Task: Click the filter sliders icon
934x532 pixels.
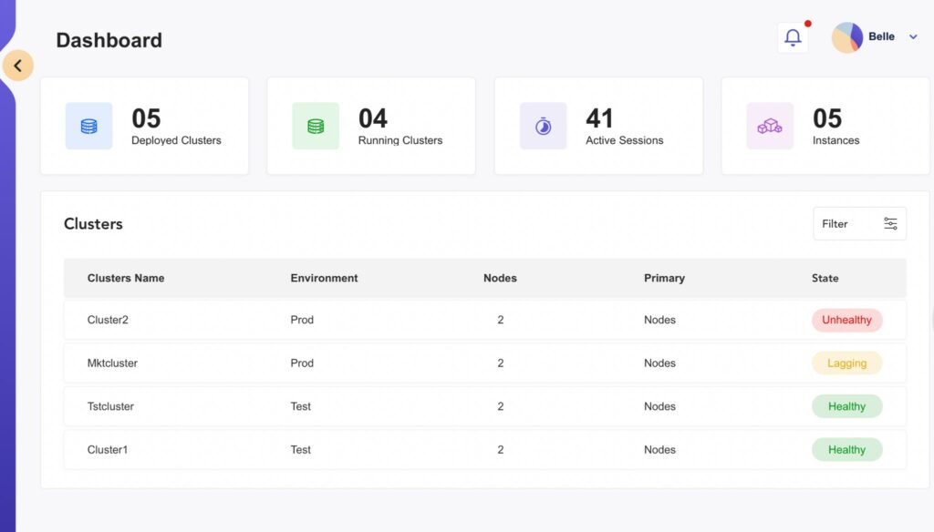Action: pyautogui.click(x=890, y=224)
